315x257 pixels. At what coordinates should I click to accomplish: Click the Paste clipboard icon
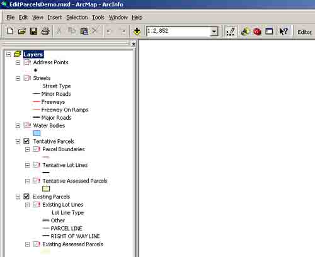tap(84, 31)
